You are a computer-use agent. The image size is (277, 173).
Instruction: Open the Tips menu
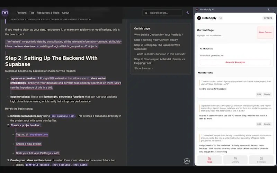(32, 13)
